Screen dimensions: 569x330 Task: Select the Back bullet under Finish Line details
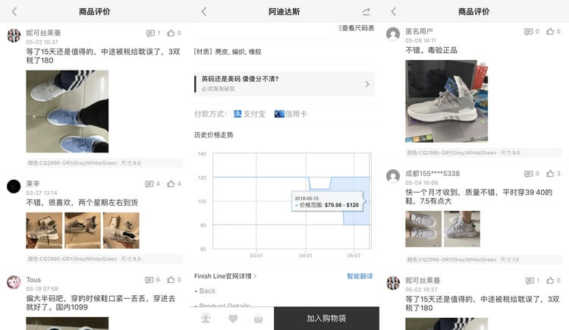[x=206, y=291]
